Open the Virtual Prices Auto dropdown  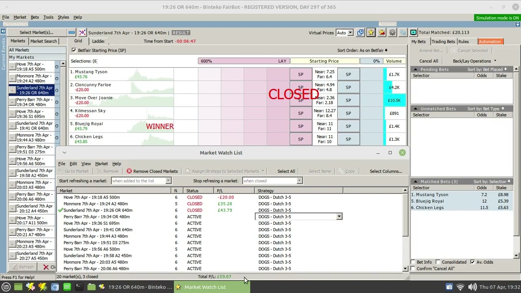pos(350,33)
